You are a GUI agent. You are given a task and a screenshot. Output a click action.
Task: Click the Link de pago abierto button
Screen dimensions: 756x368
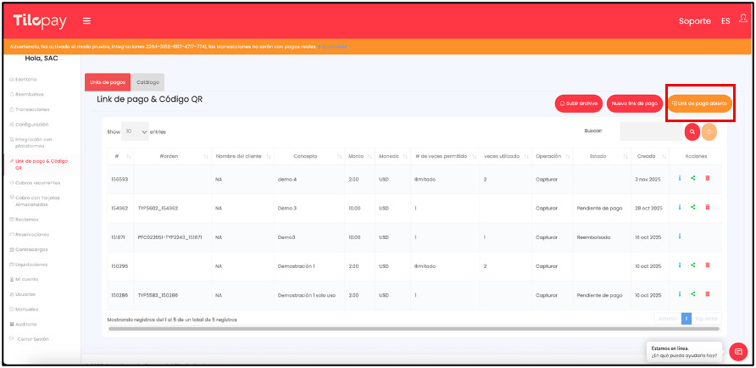pos(699,103)
